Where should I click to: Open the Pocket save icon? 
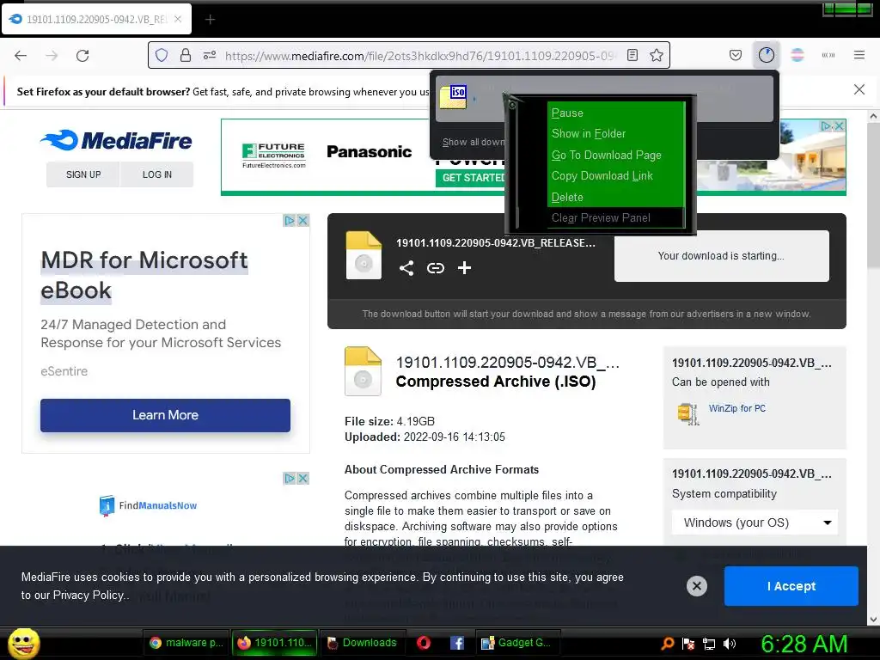point(736,55)
